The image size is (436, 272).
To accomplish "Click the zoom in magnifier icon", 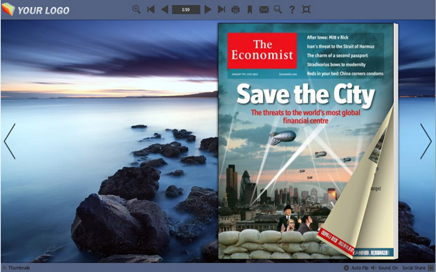I will [x=136, y=10].
